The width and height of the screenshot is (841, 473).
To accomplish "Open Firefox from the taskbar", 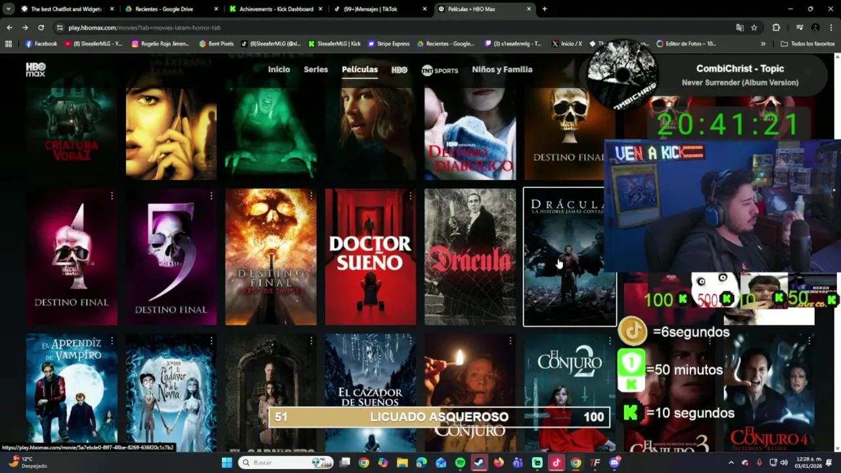I will click(x=499, y=462).
